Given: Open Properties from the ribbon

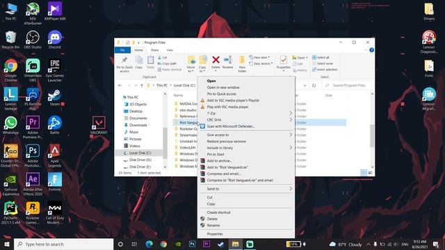Looking at the screenshot, I should 283,62.
